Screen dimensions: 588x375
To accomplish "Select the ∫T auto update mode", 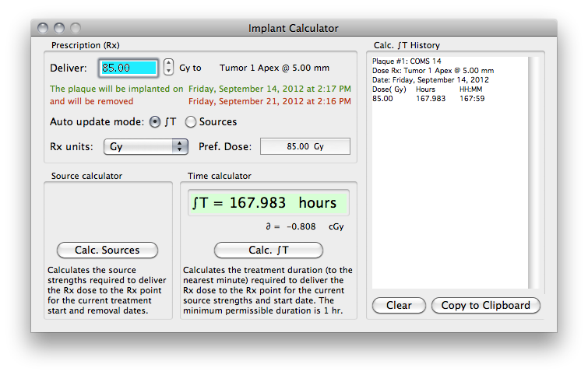I will 155,121.
